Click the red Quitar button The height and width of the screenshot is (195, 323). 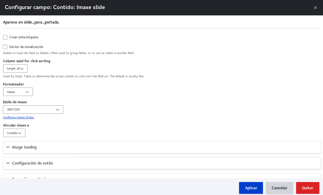(308, 188)
